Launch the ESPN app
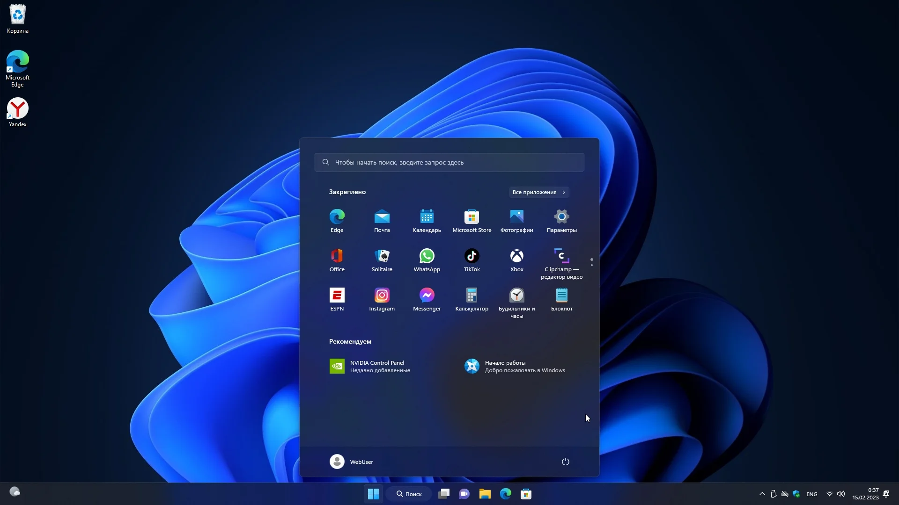The width and height of the screenshot is (899, 505). pyautogui.click(x=337, y=299)
